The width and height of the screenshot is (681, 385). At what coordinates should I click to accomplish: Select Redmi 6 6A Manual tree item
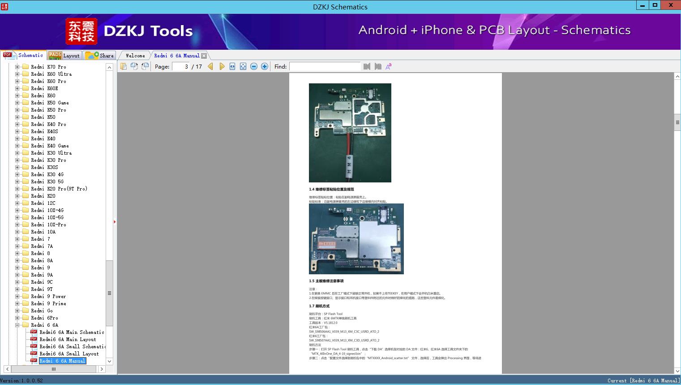[x=62, y=361]
